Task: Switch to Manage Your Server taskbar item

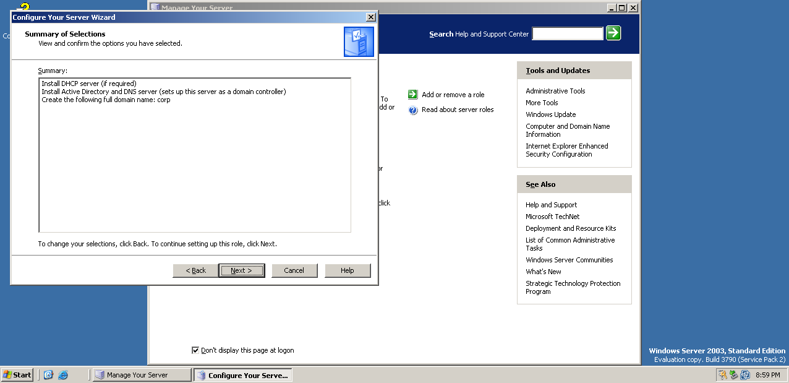Action: (x=142, y=375)
